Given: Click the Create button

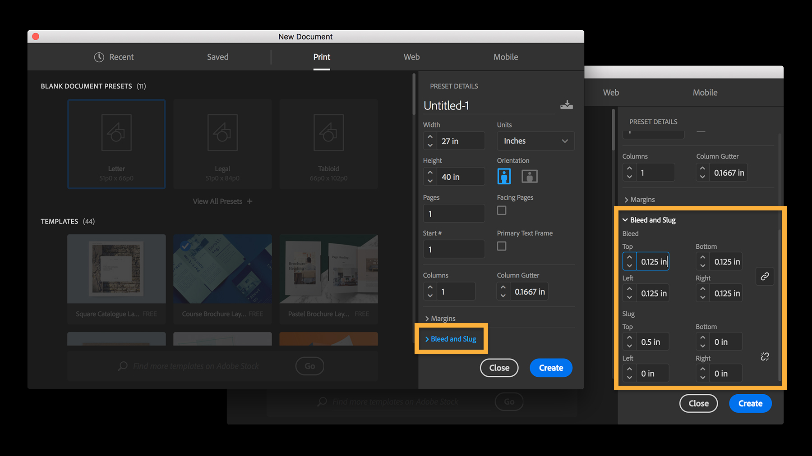Looking at the screenshot, I should [x=551, y=368].
